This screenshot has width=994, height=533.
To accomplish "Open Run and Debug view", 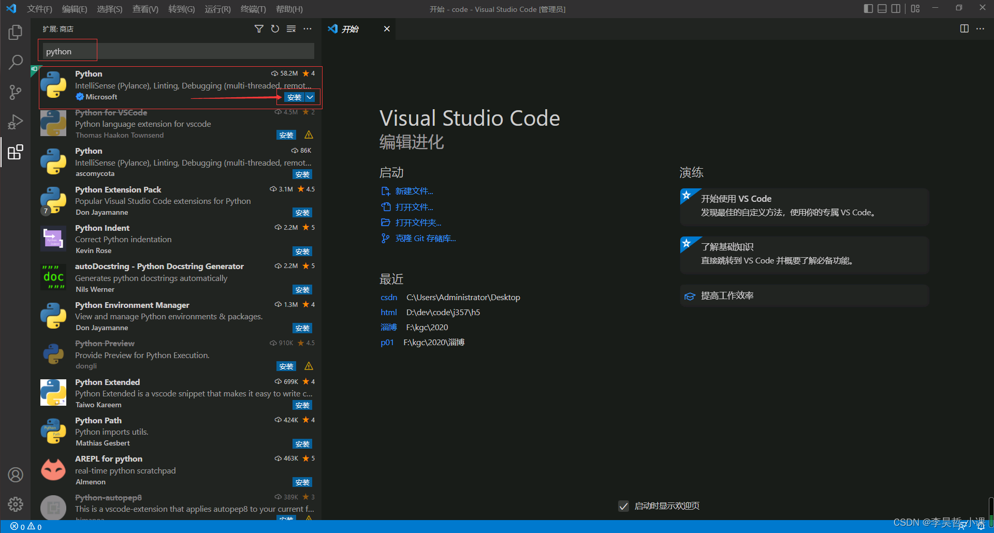I will pyautogui.click(x=16, y=122).
